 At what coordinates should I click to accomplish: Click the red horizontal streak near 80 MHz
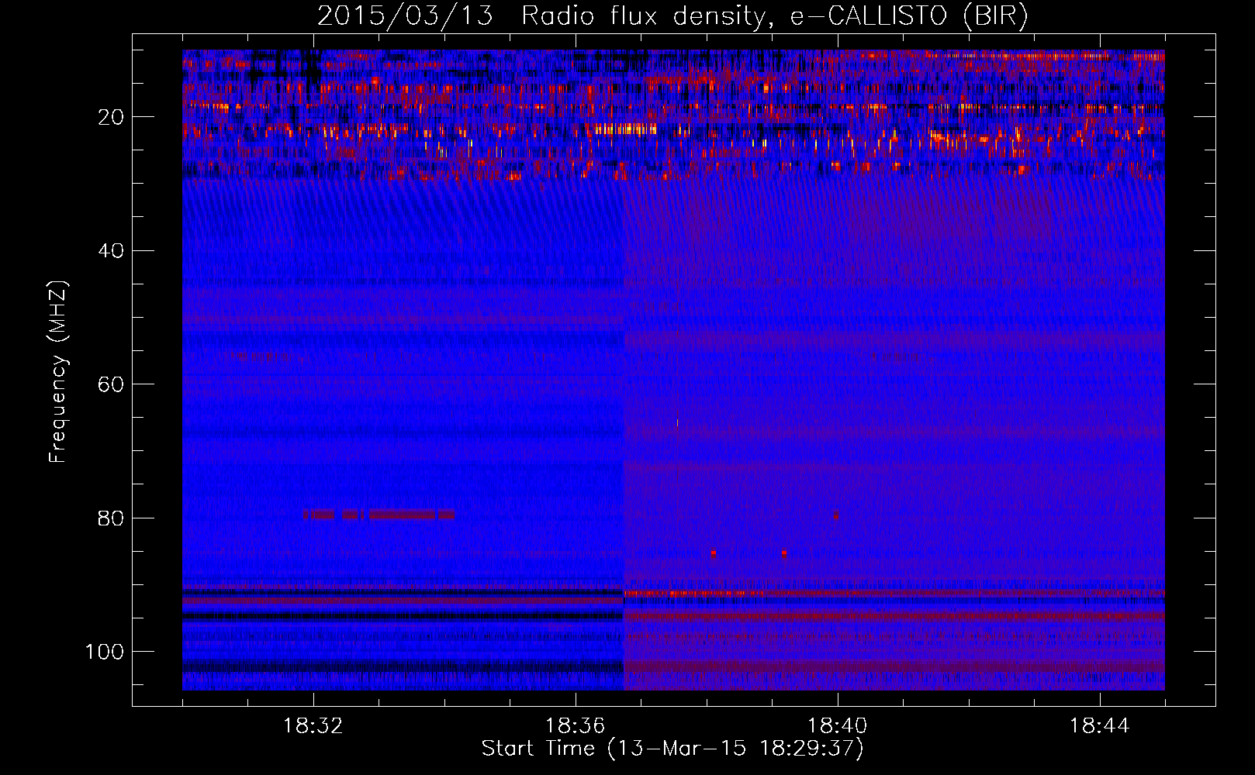tap(379, 514)
